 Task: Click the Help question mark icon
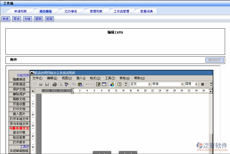[119, 84]
